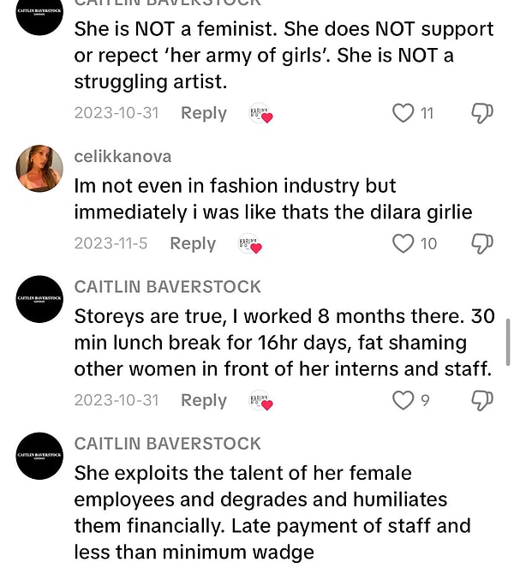Viewport: 514px width, 568px height.
Task: Like celikkanova's comment about dilara girlie
Action: click(403, 243)
